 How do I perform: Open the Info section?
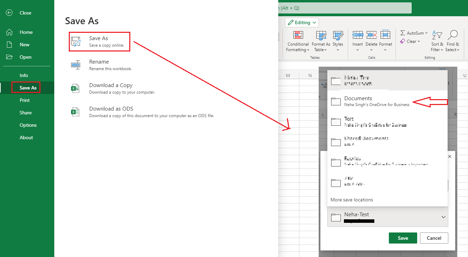click(x=24, y=75)
